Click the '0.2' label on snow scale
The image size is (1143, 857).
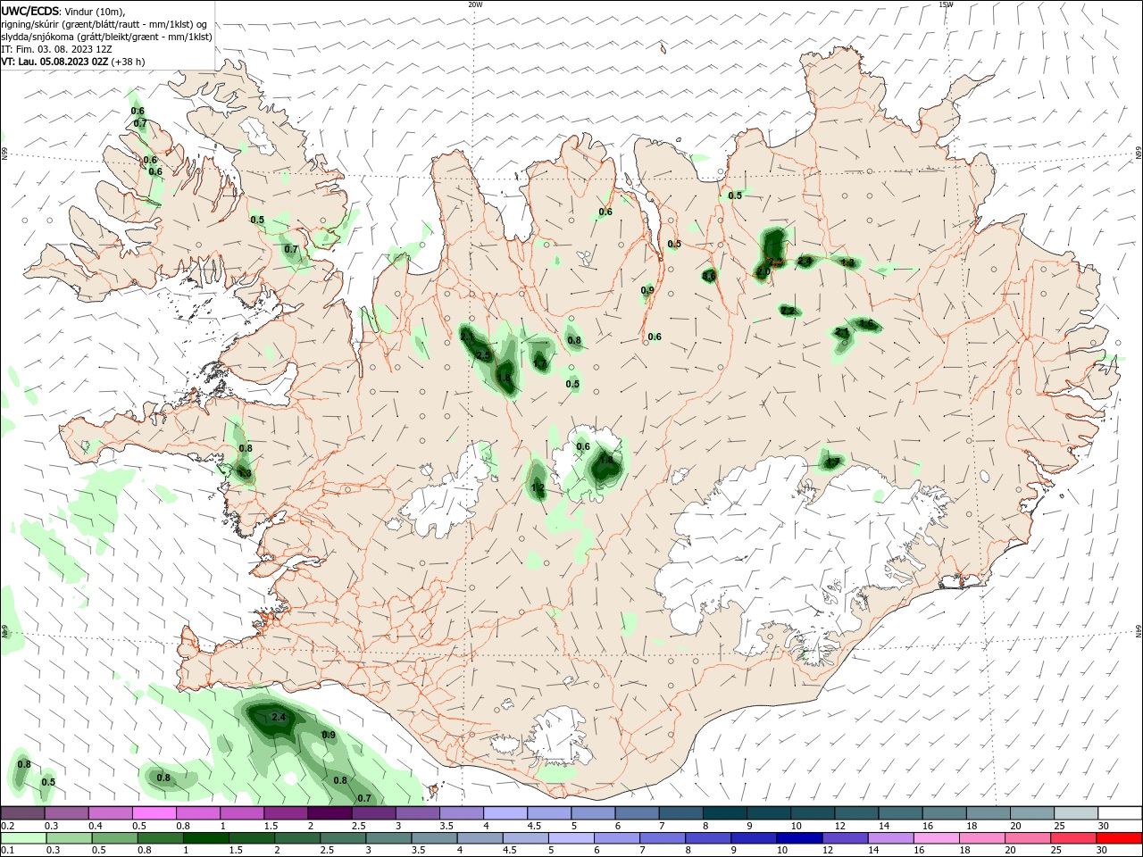(x=7, y=826)
